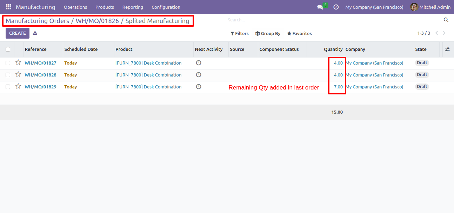Open the Reporting menu
Screen dimensions: 454x213
coord(133,7)
